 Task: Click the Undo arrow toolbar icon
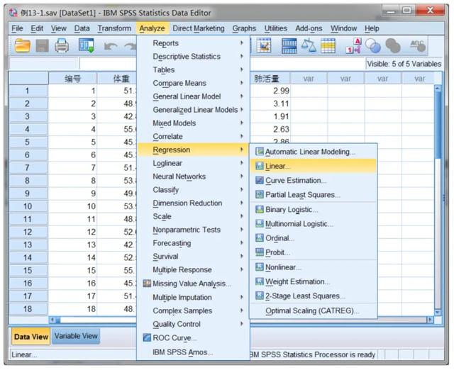(111, 46)
